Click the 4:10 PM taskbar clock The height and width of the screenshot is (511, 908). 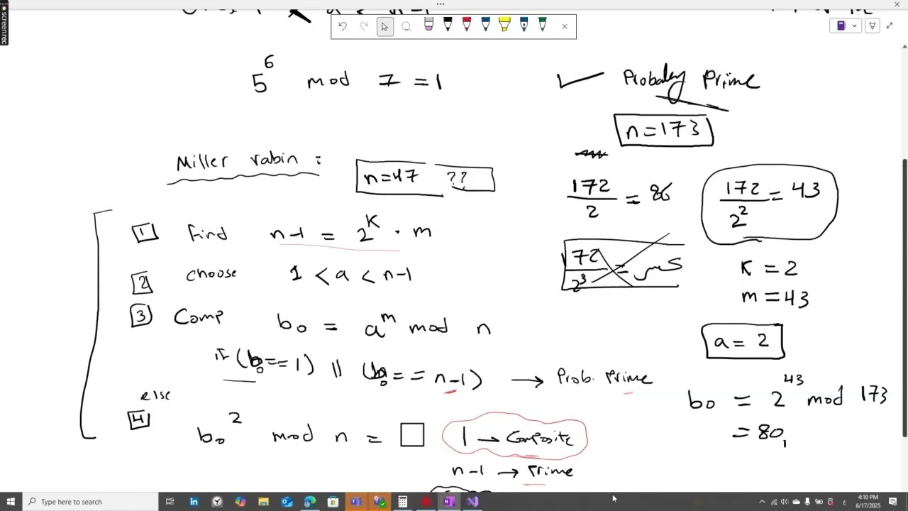coord(868,502)
